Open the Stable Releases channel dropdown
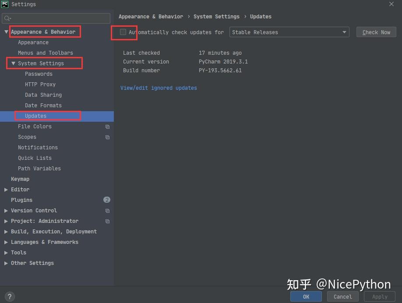The width and height of the screenshot is (402, 303). (x=289, y=32)
